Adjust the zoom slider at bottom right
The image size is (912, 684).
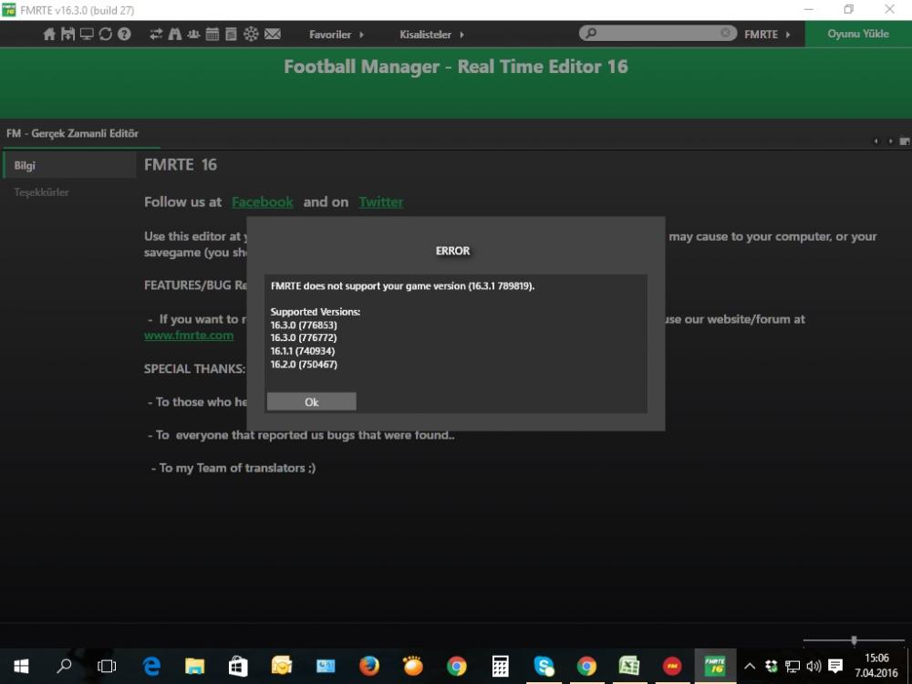point(854,640)
